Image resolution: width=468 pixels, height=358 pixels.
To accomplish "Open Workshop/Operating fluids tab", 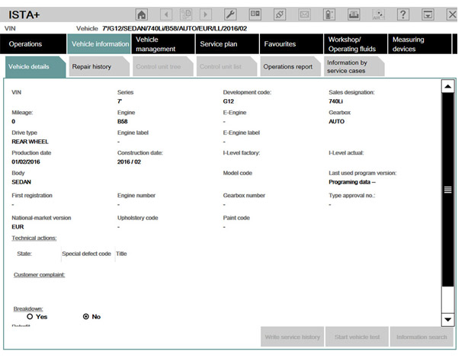I will click(x=356, y=44).
